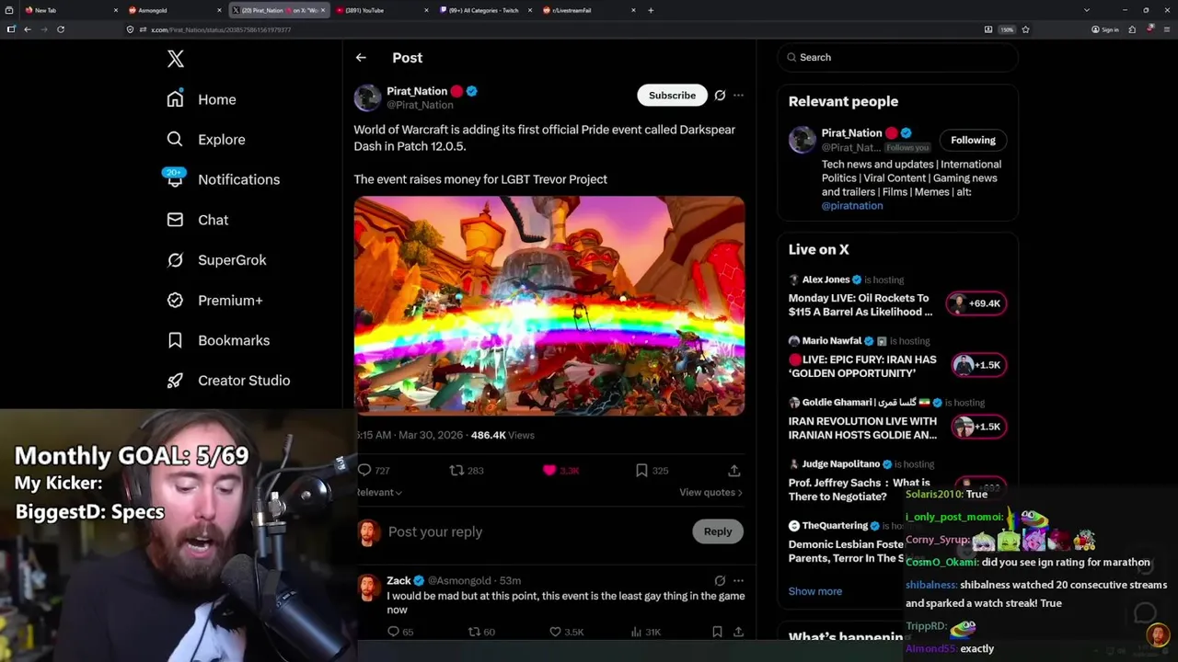The image size is (1178, 662).
Task: Switch to the Asmongold browser tab
Action: pos(175,10)
